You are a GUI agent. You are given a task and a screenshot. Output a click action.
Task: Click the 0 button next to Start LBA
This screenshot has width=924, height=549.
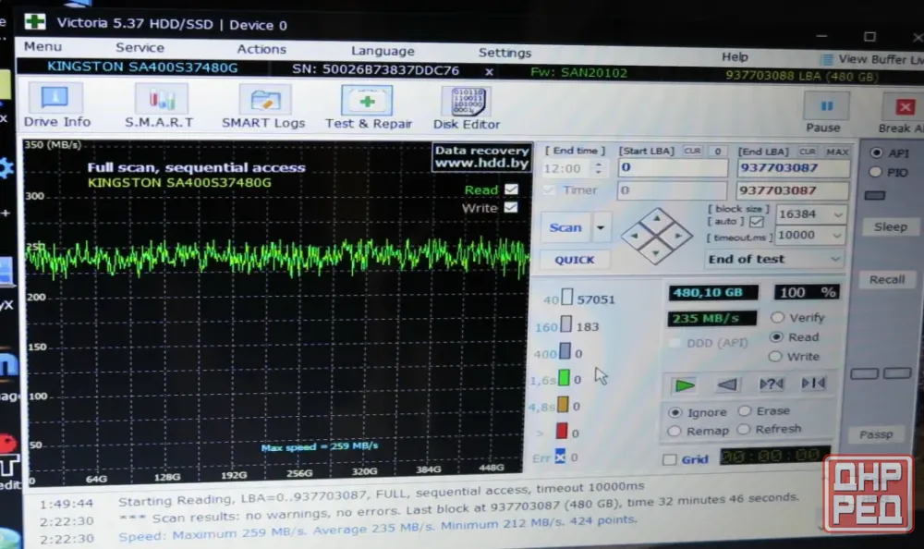tap(717, 151)
